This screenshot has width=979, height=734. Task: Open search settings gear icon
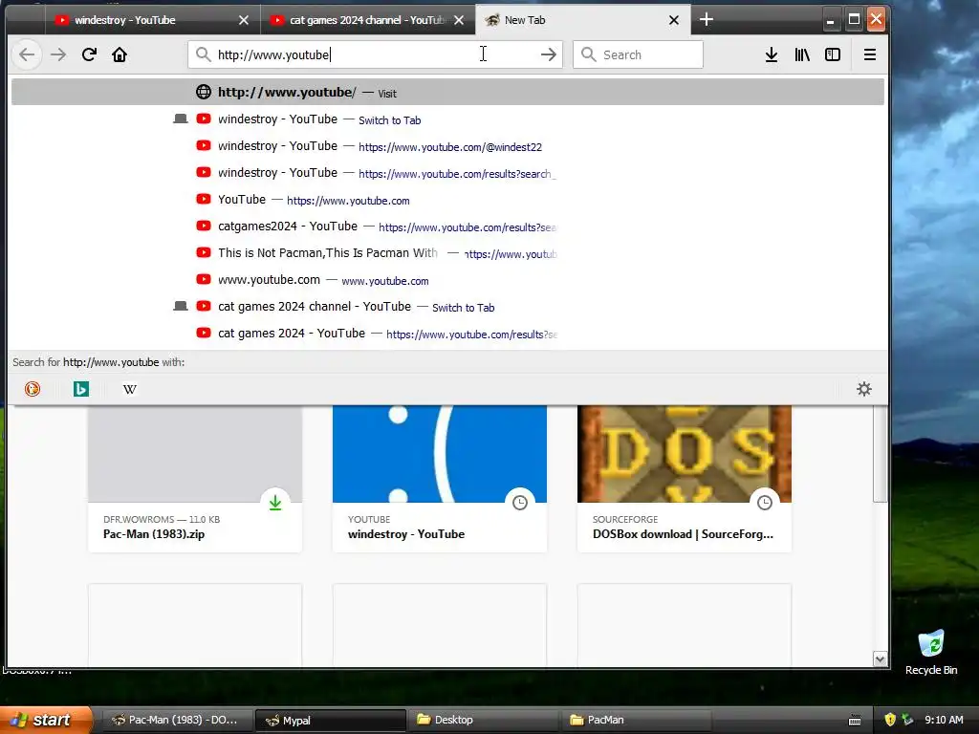click(x=864, y=389)
